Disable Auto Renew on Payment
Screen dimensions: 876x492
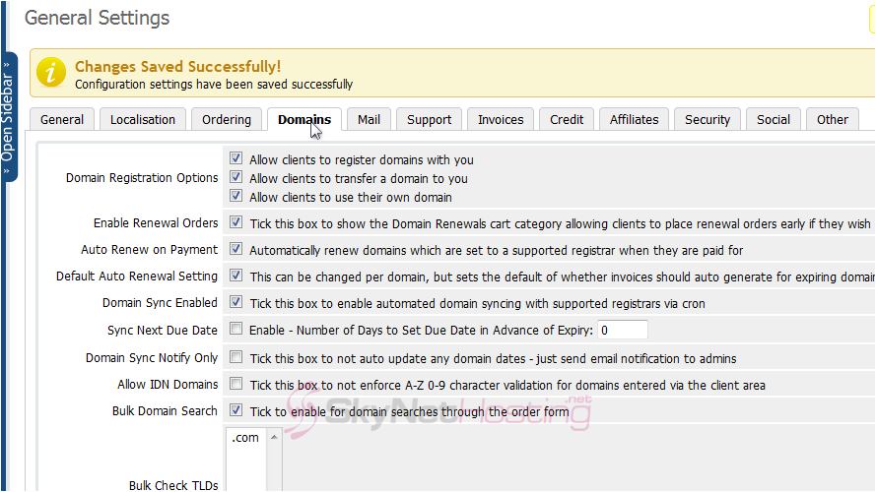point(236,249)
